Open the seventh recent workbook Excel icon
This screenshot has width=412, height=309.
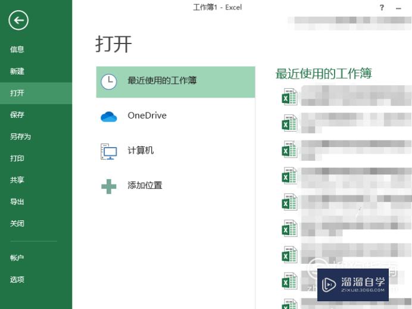(x=289, y=254)
